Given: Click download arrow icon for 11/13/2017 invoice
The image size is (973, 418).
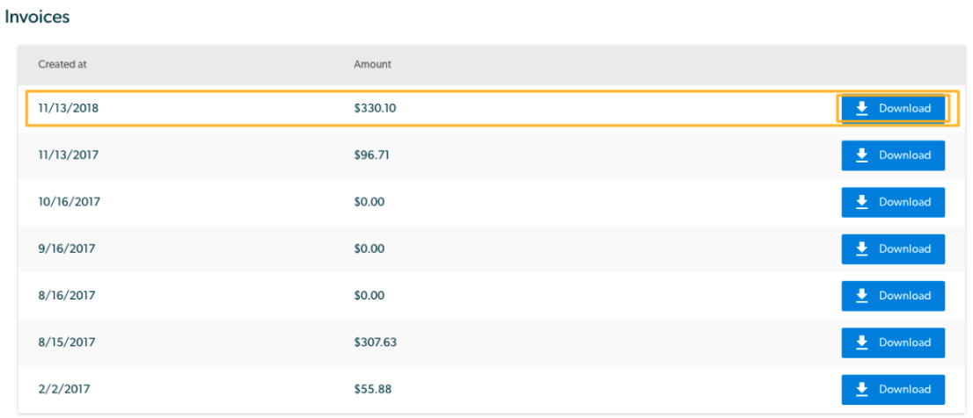Looking at the screenshot, I should click(x=861, y=155).
